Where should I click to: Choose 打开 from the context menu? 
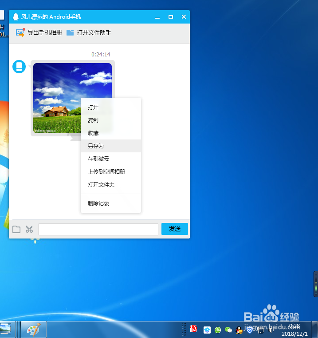pyautogui.click(x=111, y=107)
